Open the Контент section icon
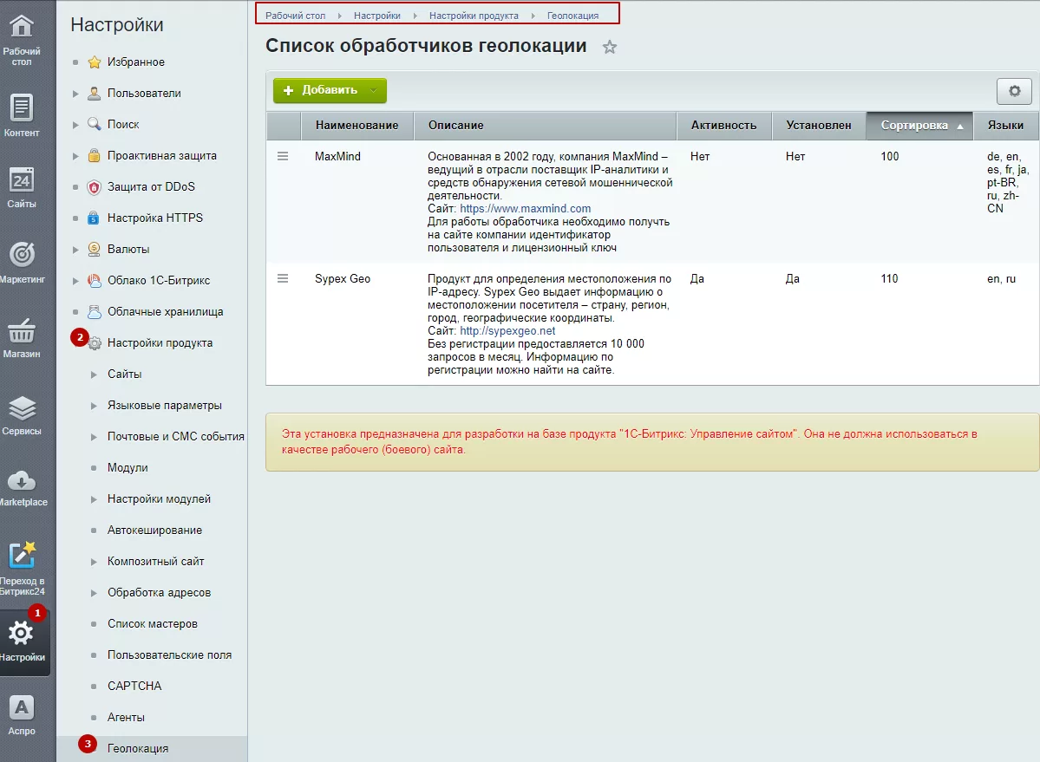The height and width of the screenshot is (762, 1040). coord(21,107)
